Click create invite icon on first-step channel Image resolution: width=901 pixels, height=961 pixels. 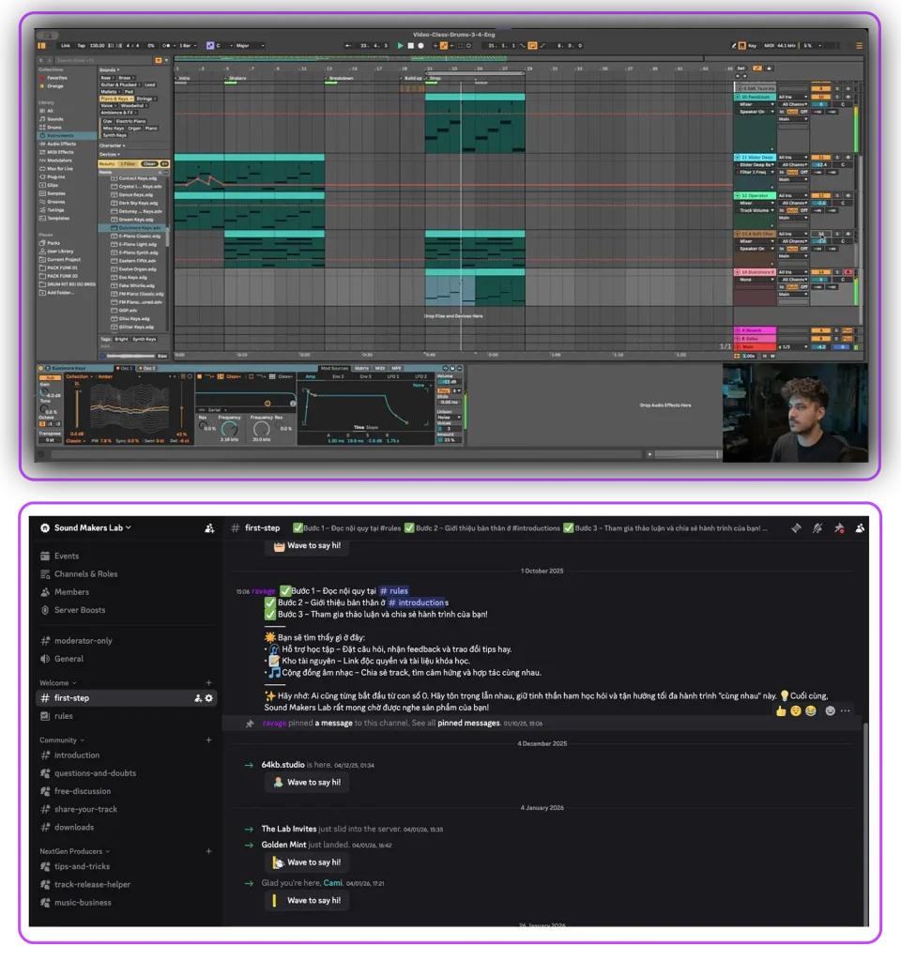[198, 698]
